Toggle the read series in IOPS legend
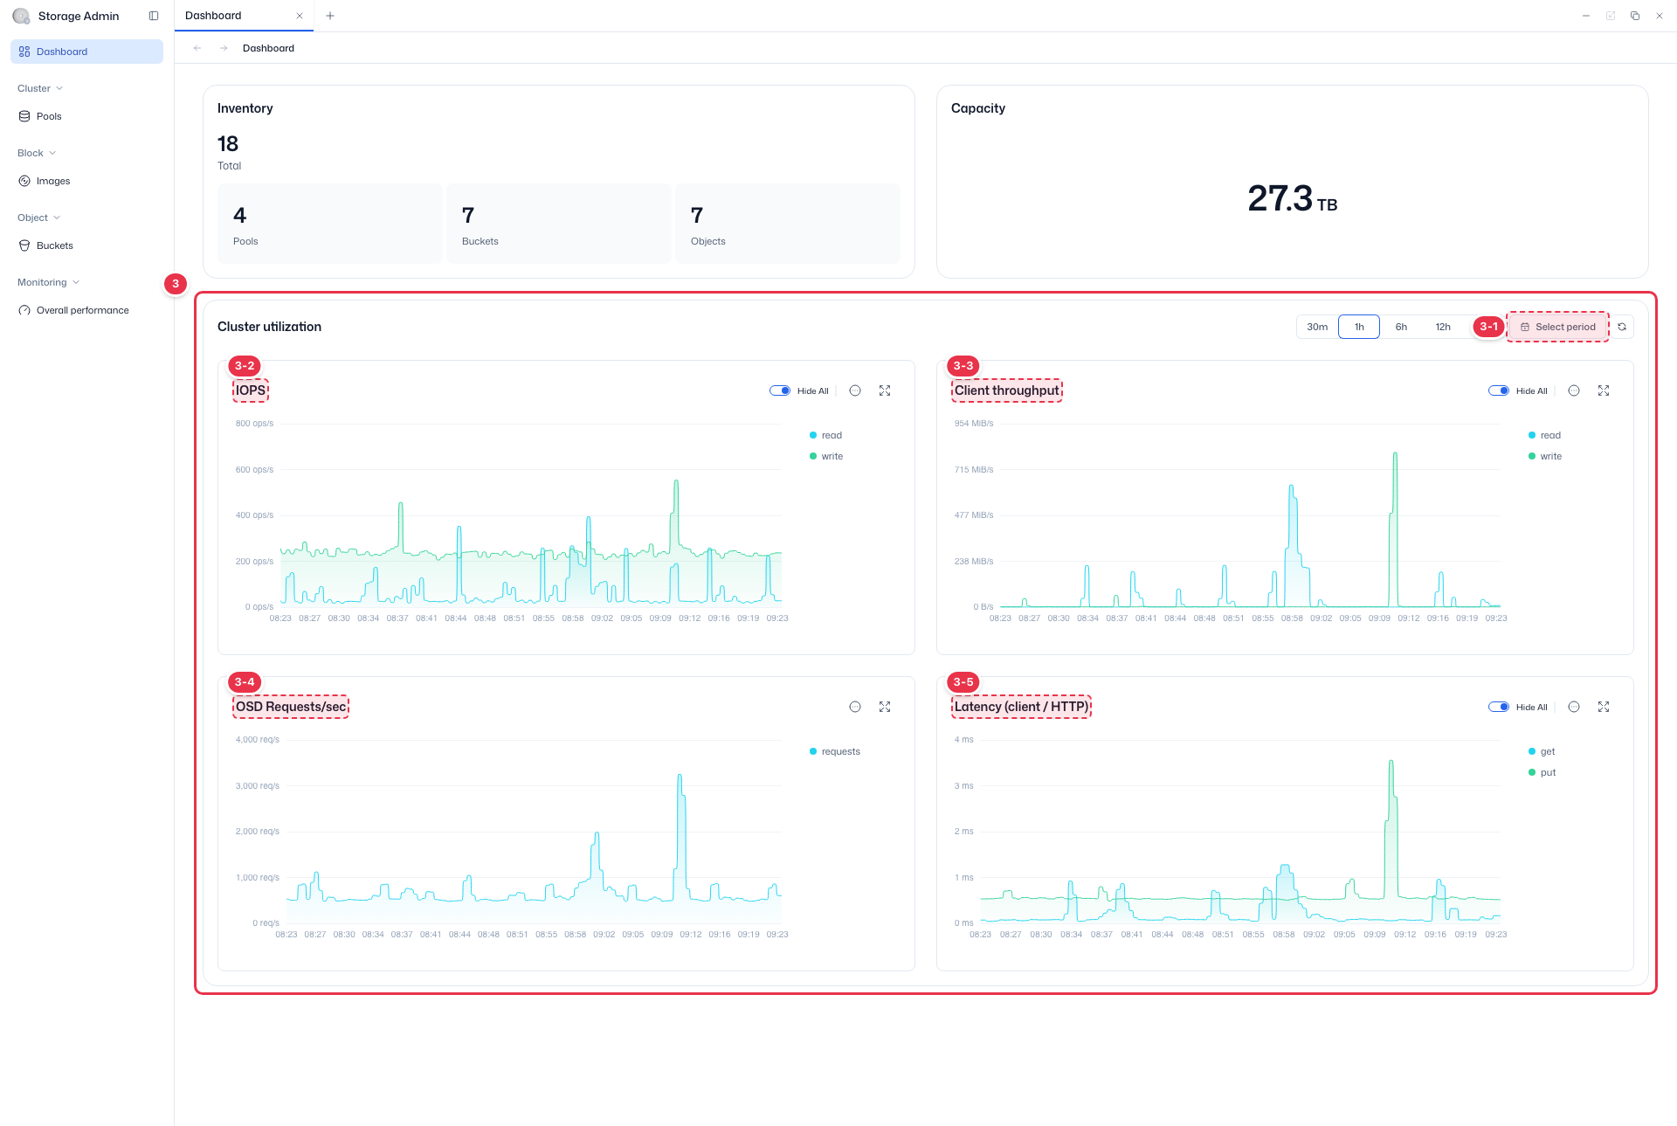 coord(826,435)
